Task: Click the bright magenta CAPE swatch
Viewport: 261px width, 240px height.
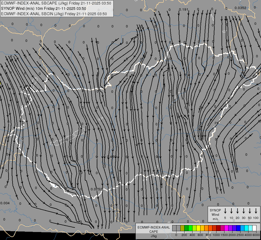Action: coord(226,228)
